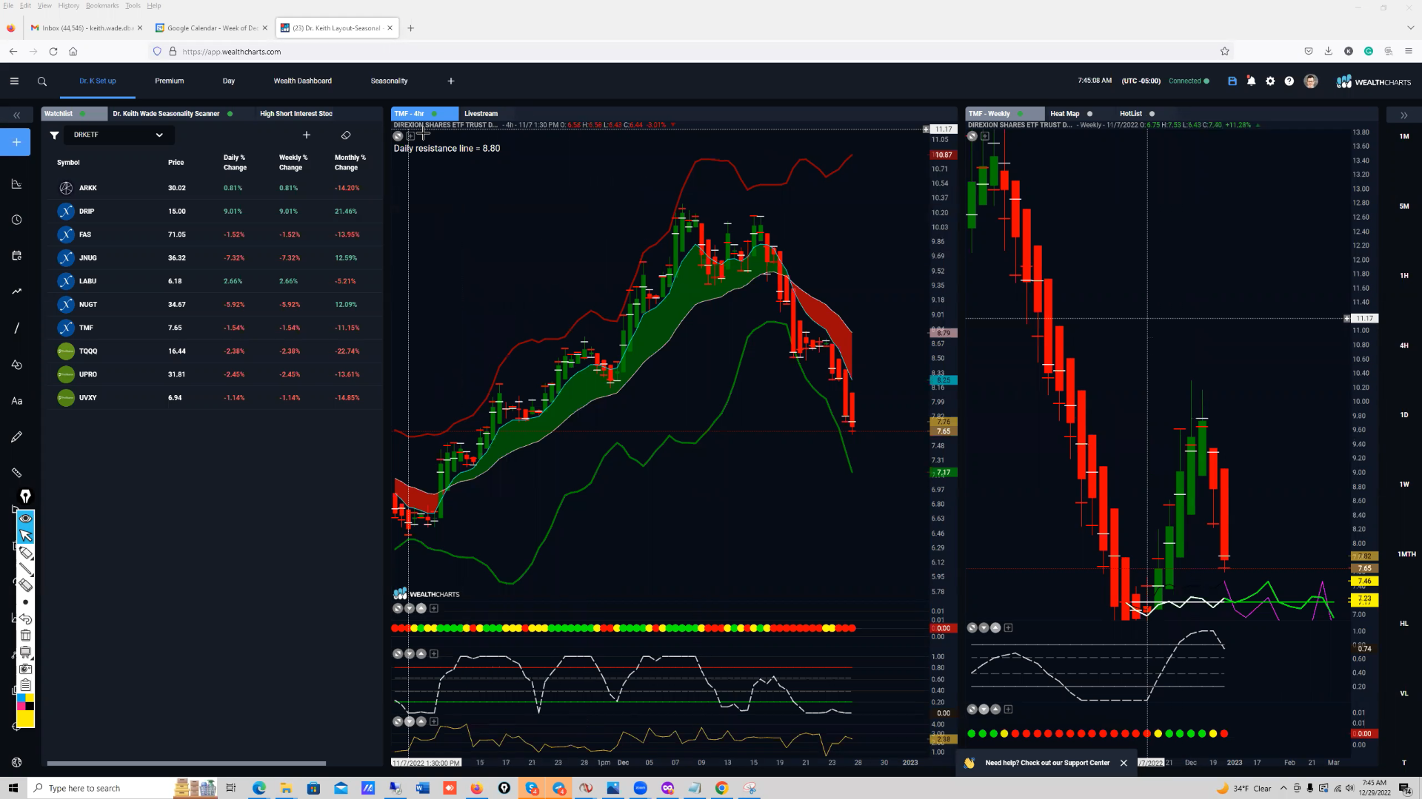Expand the weekly chart plus box icon
Viewport: 1422px width, 799px height.
click(985, 136)
